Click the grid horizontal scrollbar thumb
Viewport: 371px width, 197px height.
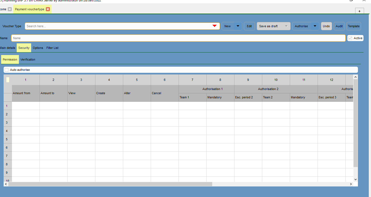click(110, 184)
